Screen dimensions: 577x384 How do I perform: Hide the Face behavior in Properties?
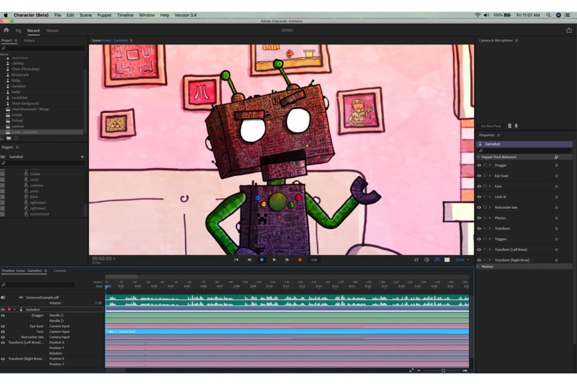(x=479, y=186)
